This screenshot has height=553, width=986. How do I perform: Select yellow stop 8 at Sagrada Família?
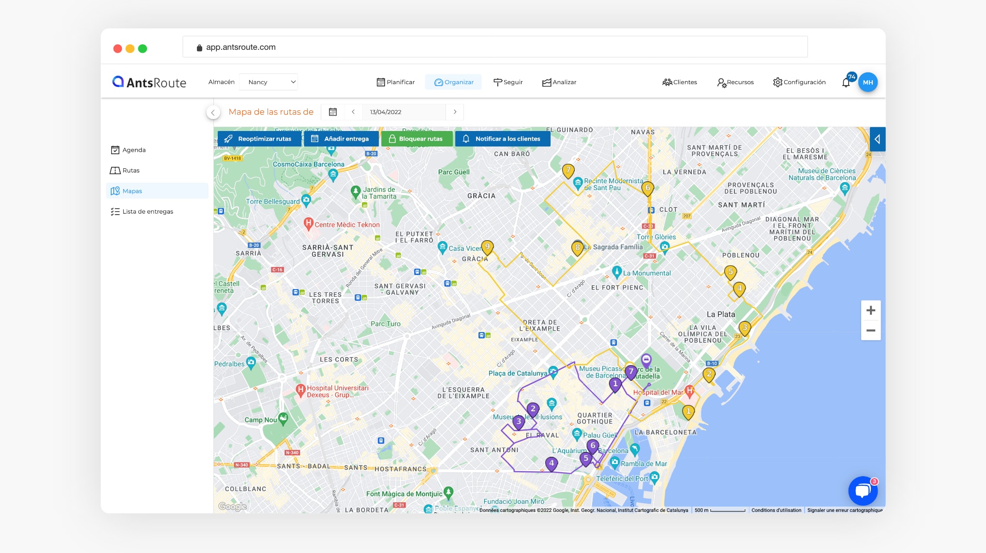577,248
